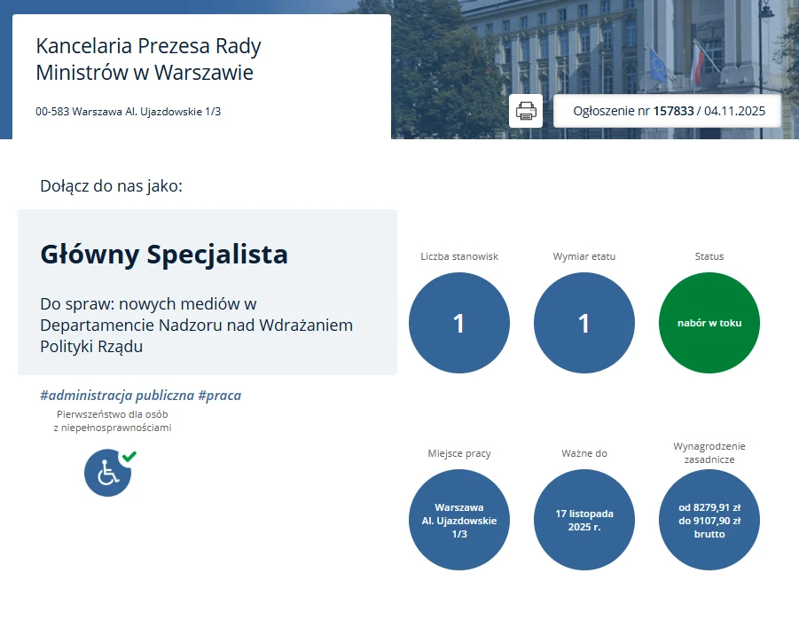Click the green 'nabór w toku' status badge
The width and height of the screenshot is (799, 628).
tap(709, 322)
